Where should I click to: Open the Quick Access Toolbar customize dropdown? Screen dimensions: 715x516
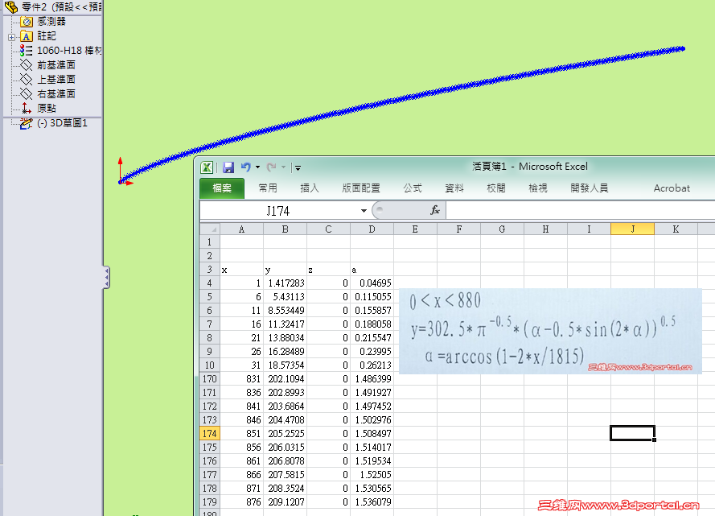(297, 167)
